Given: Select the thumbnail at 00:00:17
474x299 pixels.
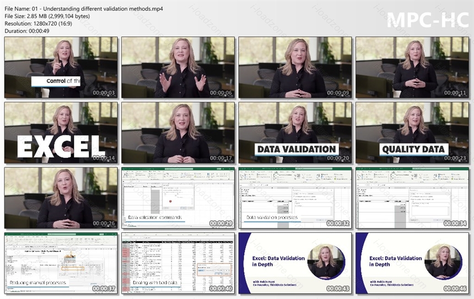Looking at the screenshot, I should point(178,133).
